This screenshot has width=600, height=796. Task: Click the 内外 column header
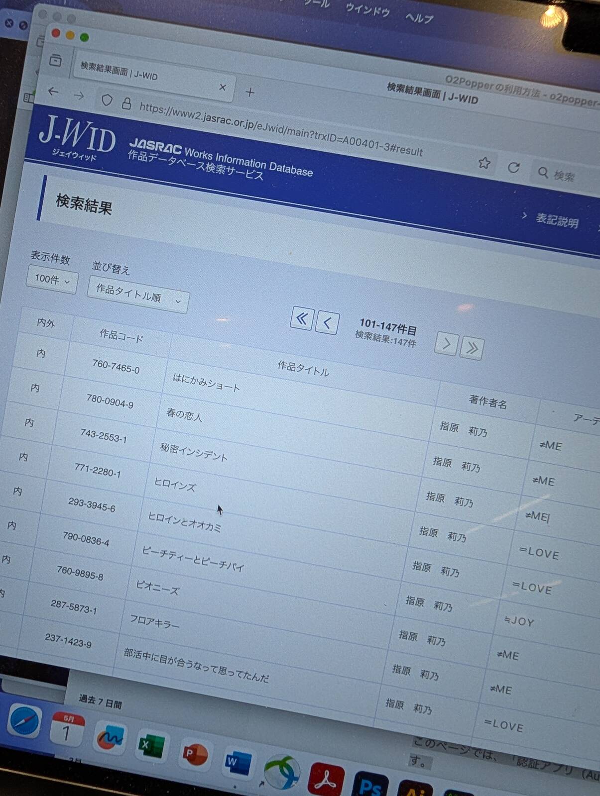click(x=46, y=322)
